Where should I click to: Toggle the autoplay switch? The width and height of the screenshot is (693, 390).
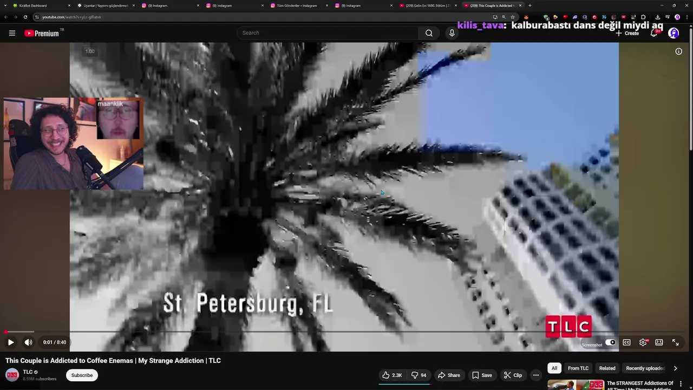pyautogui.click(x=610, y=342)
